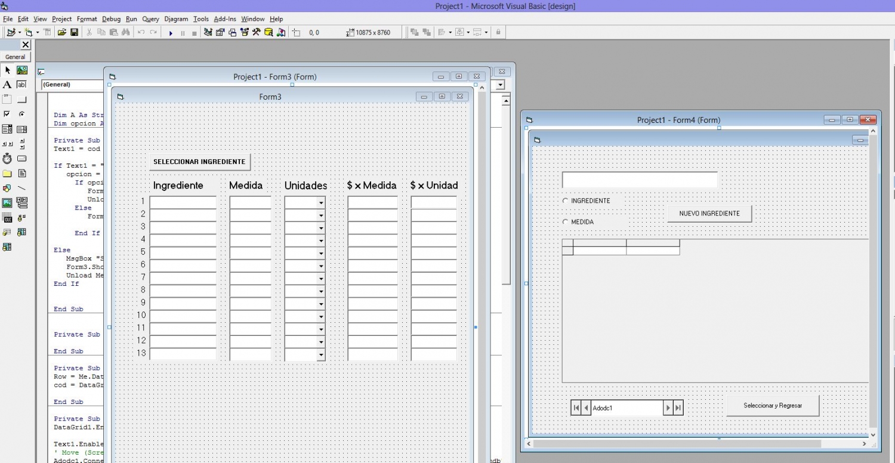Select the PictureBox control tool
The image size is (895, 463).
click(x=22, y=70)
